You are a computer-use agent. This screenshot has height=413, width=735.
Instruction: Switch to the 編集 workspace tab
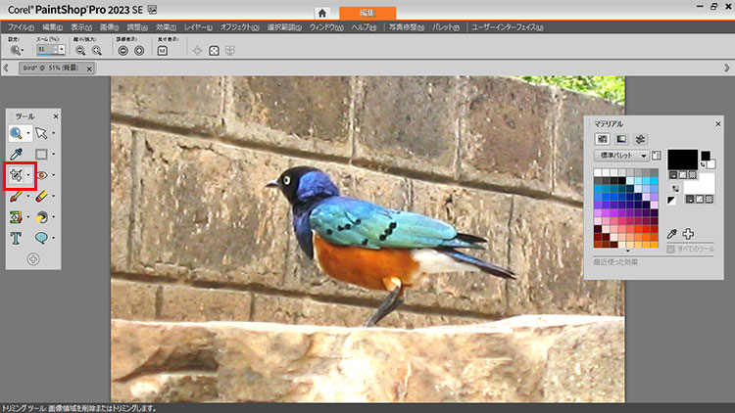click(x=367, y=12)
